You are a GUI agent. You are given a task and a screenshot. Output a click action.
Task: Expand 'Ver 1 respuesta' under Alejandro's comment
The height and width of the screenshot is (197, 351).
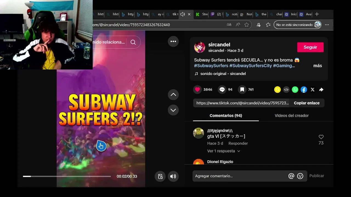[223, 151]
